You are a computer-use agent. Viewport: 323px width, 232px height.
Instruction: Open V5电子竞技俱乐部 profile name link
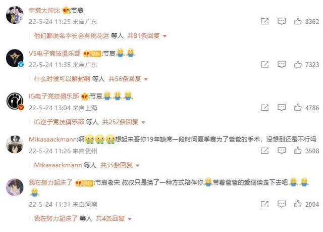click(x=55, y=54)
